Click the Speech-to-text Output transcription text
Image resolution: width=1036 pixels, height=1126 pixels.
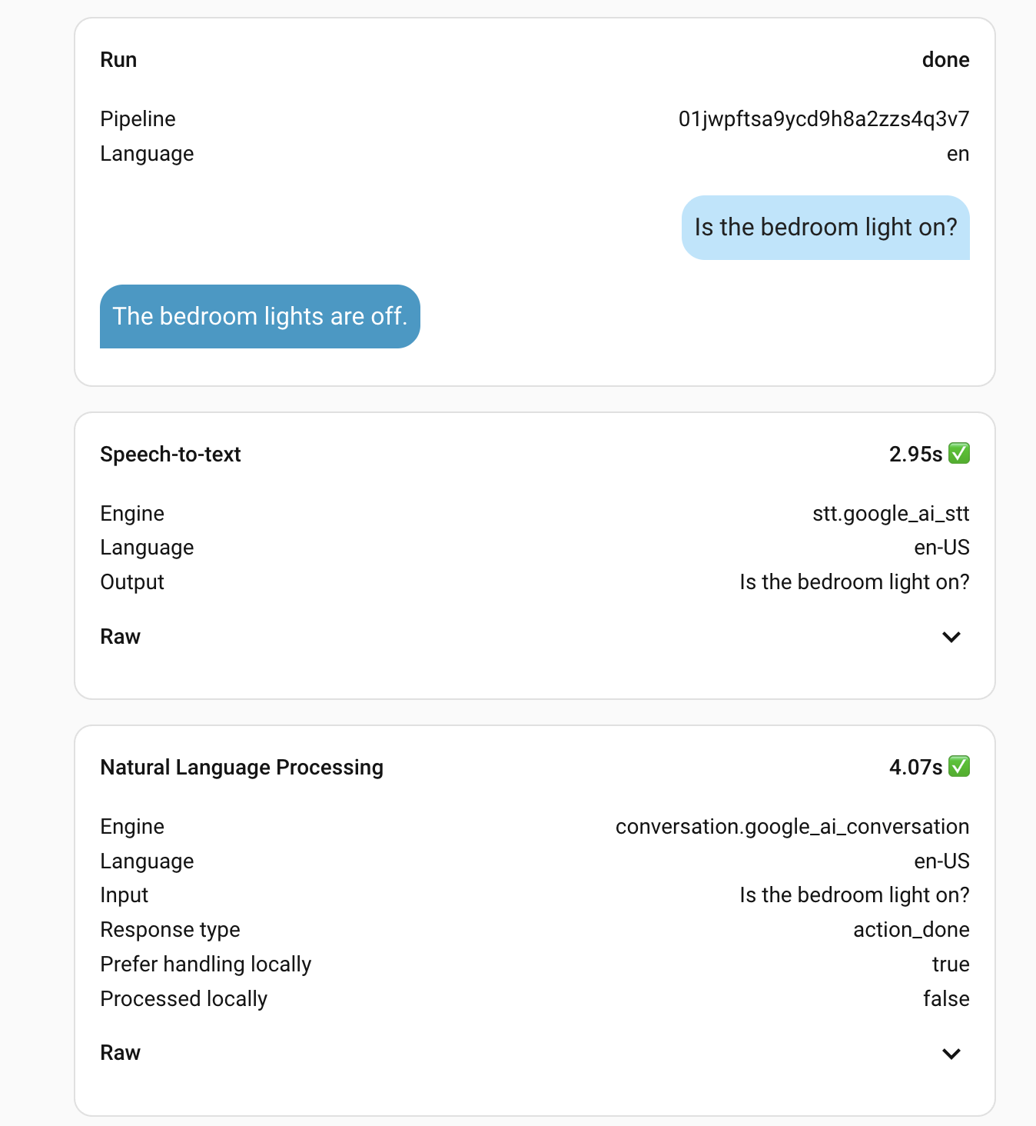(x=854, y=582)
